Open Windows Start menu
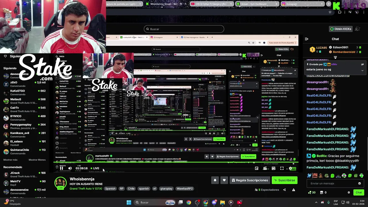 [x=129, y=202]
